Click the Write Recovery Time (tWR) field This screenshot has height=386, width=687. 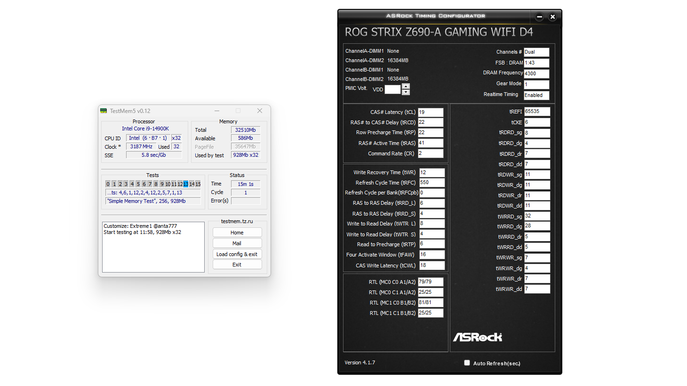coord(432,173)
